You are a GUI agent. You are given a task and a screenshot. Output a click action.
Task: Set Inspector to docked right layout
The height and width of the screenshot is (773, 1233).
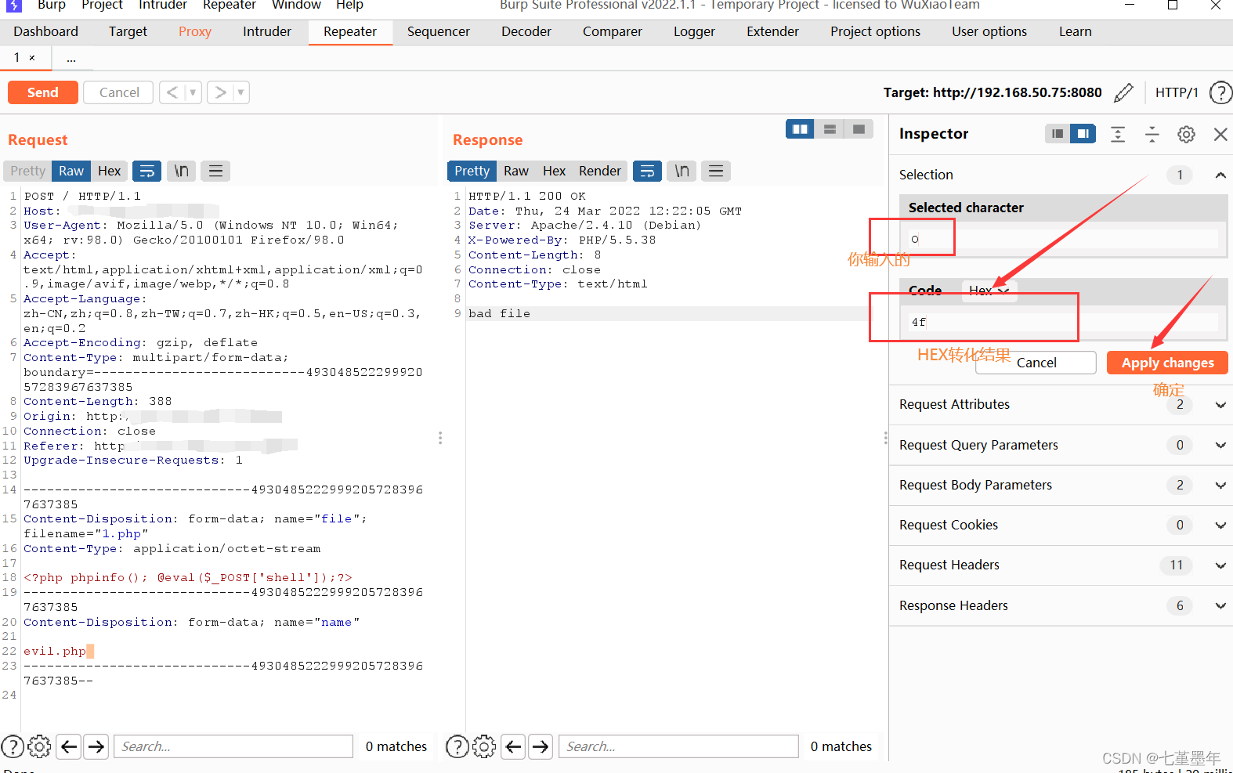tap(1083, 134)
